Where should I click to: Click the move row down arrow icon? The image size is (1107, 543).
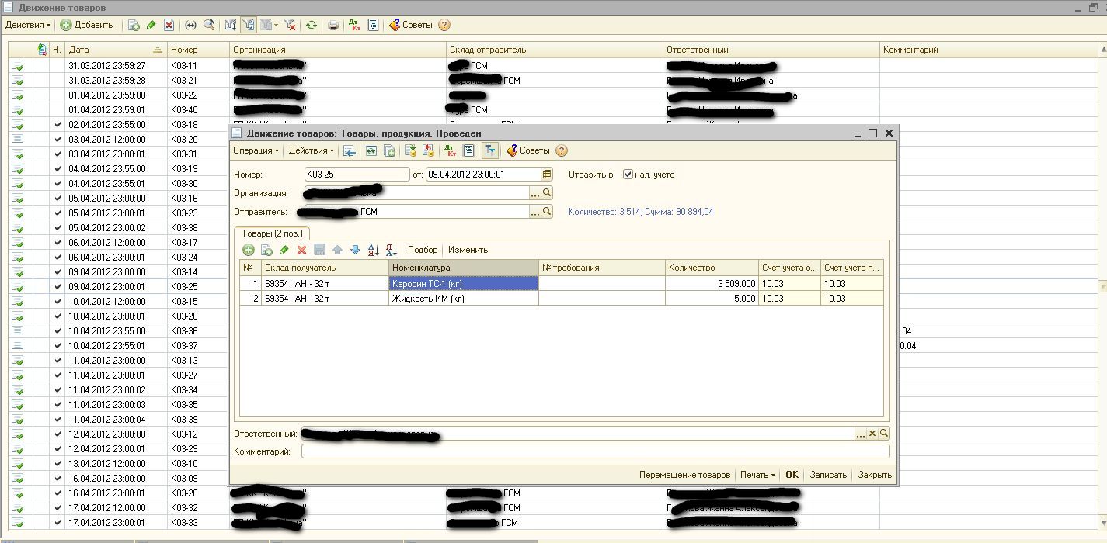click(x=355, y=250)
